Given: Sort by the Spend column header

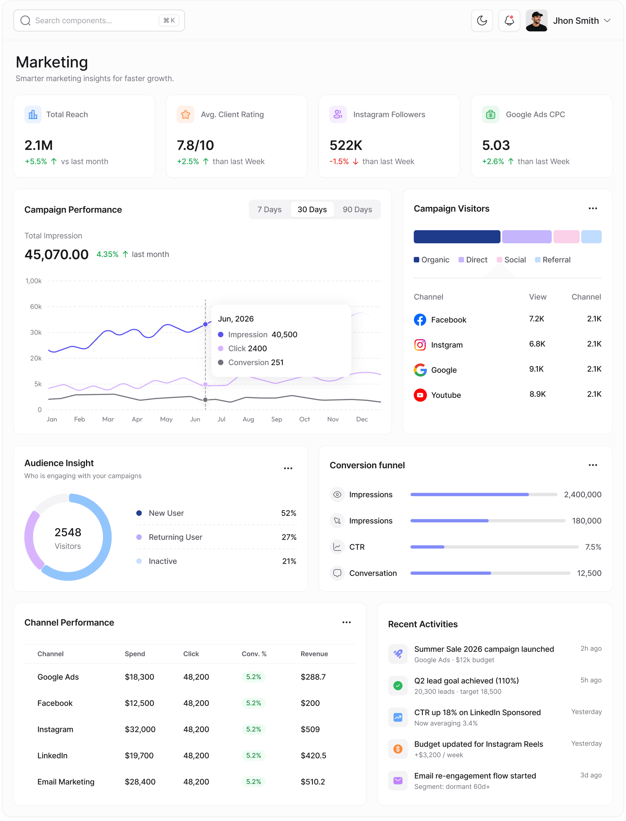Looking at the screenshot, I should (134, 654).
